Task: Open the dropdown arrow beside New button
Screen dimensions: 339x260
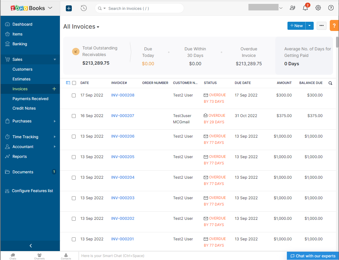Action: (310, 26)
